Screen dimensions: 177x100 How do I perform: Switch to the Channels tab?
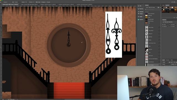168,60
